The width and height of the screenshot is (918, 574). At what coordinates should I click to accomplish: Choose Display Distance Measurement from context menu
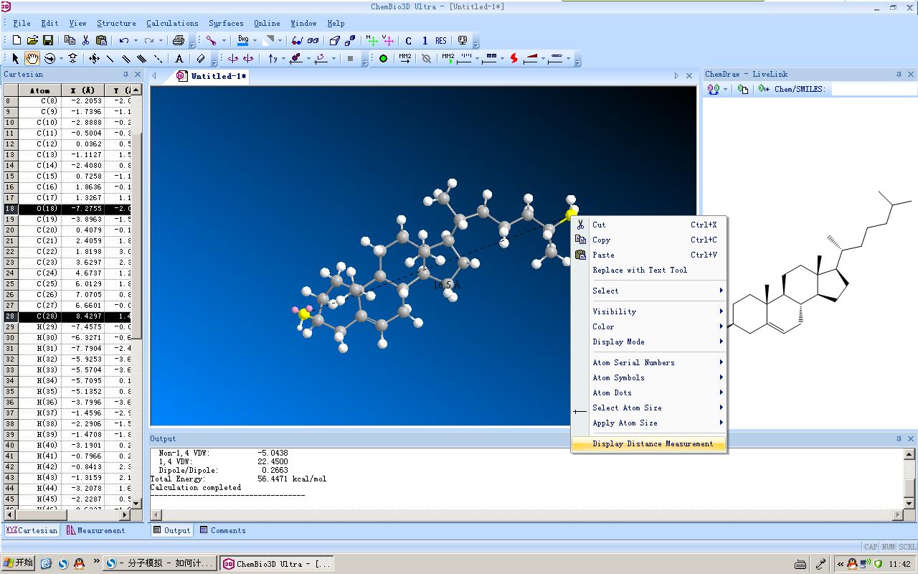pyautogui.click(x=649, y=443)
